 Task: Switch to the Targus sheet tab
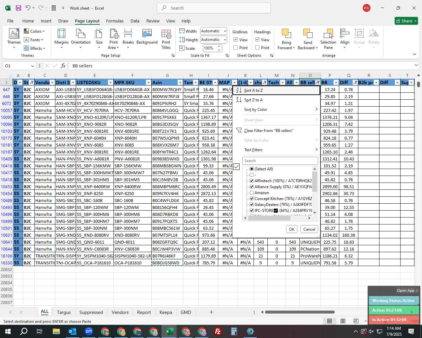click(x=64, y=312)
